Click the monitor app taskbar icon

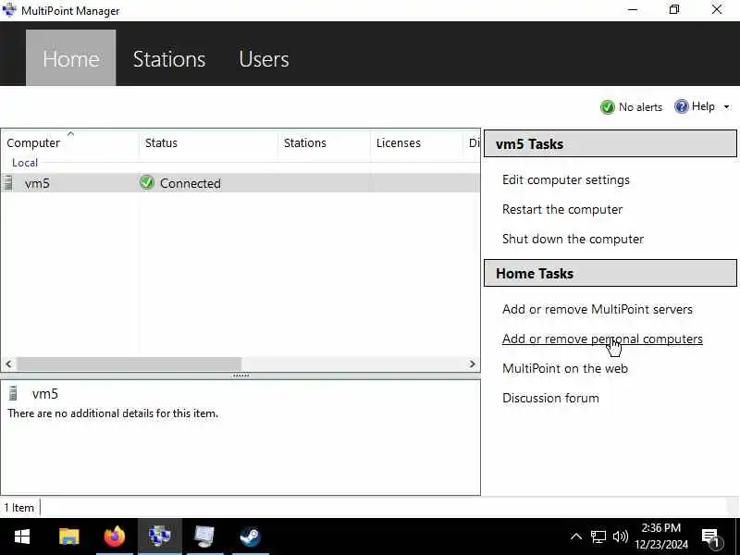pos(204,536)
